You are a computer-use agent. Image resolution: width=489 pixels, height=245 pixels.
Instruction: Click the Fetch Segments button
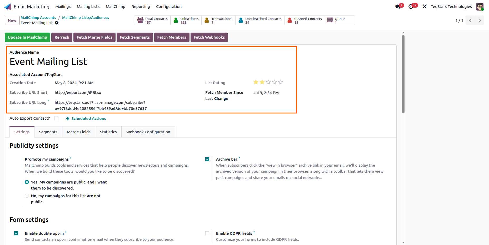pyautogui.click(x=135, y=37)
